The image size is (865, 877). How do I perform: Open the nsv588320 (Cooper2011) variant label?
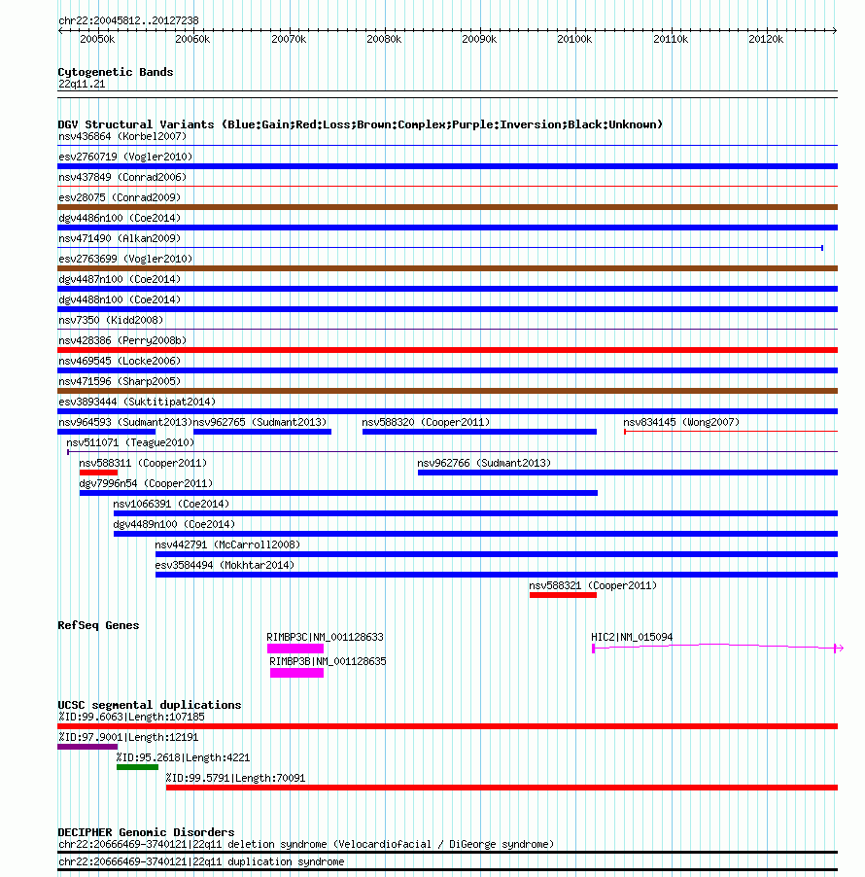[x=426, y=422]
